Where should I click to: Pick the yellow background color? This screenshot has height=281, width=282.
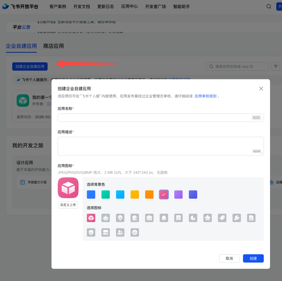click(135, 194)
